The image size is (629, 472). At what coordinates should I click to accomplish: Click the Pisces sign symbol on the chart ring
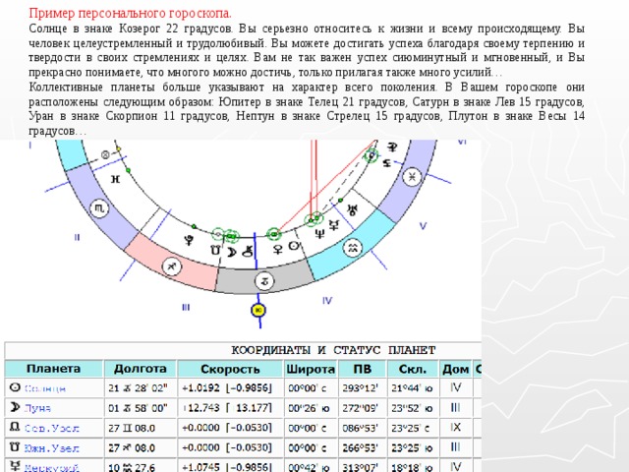click(x=412, y=177)
